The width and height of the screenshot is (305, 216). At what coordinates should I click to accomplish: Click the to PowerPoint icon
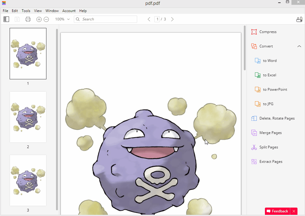click(x=258, y=90)
